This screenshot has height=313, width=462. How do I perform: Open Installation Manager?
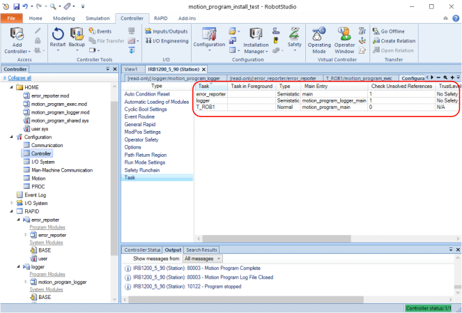coord(256,40)
